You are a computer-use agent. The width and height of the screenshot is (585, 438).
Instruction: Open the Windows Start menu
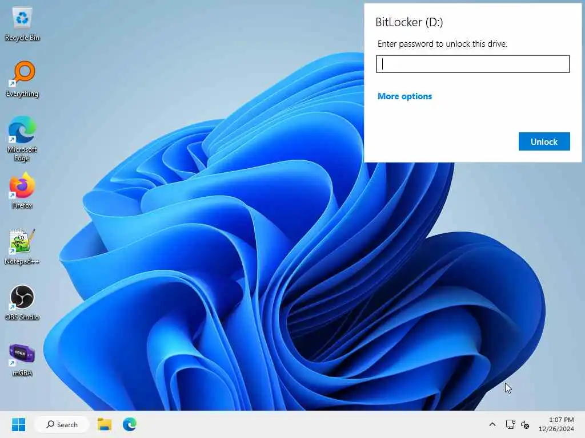pos(18,424)
